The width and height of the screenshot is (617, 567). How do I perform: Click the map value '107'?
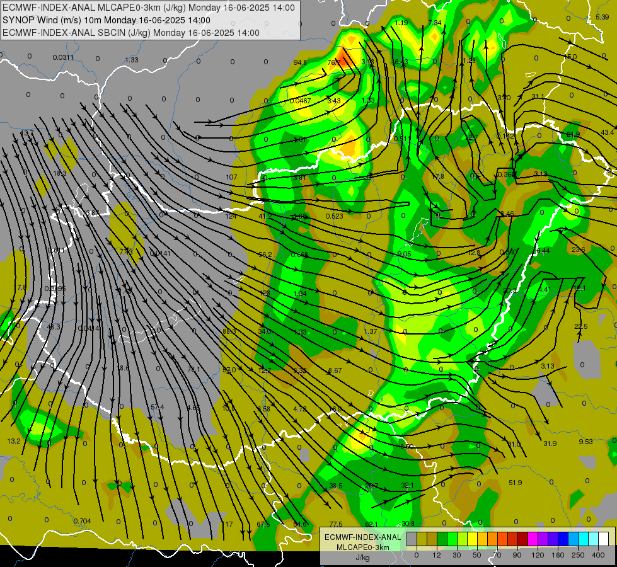231,177
